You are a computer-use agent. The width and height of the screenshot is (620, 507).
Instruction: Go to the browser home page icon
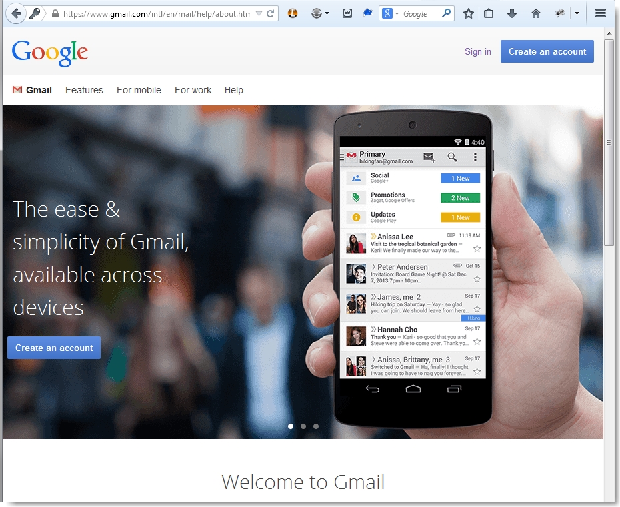point(536,14)
